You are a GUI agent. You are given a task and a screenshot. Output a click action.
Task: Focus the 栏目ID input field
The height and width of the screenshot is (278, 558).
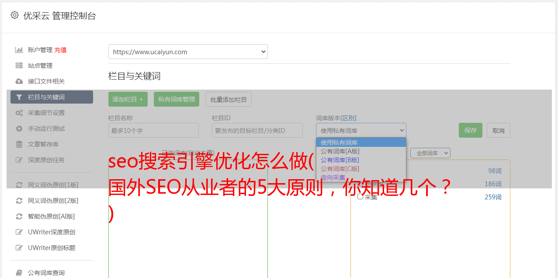coord(257,130)
